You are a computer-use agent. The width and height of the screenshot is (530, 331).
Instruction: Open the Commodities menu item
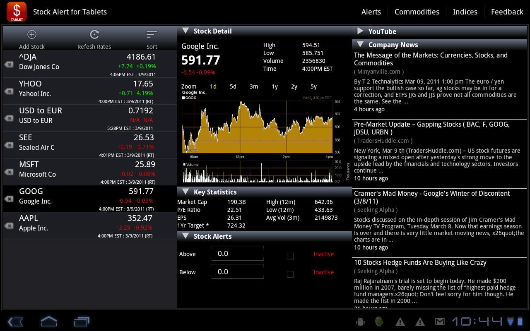click(417, 12)
